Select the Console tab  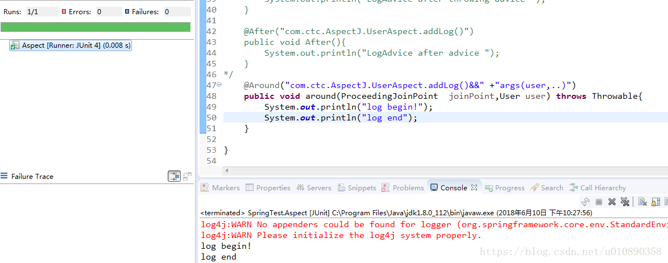tap(454, 187)
